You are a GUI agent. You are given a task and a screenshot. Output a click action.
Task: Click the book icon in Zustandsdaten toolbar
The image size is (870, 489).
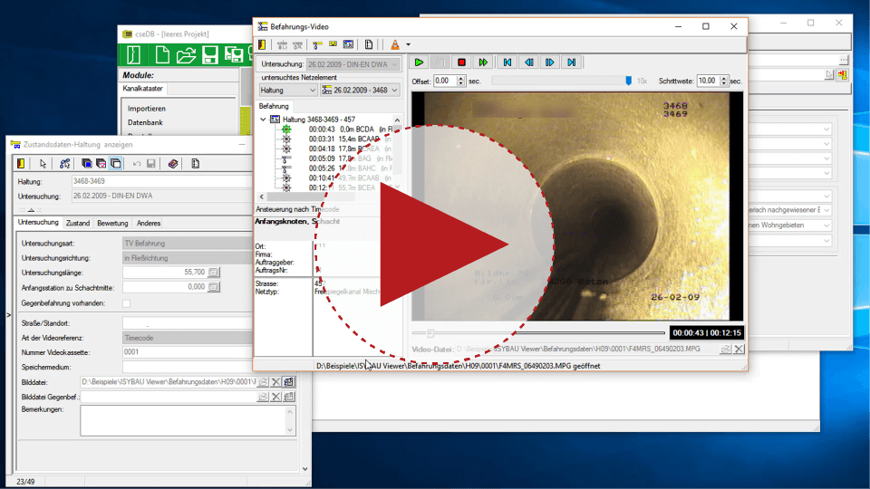click(171, 164)
